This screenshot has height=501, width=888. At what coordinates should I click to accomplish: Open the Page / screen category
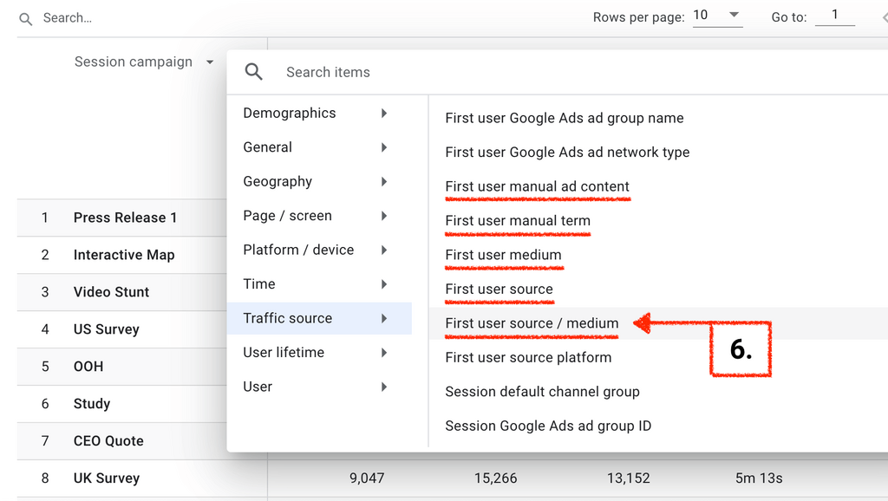(x=317, y=216)
